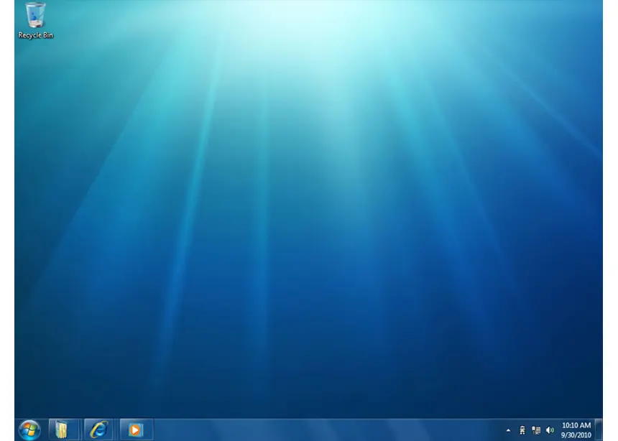Show hidden system tray icons arrow
Image resolution: width=618 pixels, height=441 pixels.
(x=509, y=430)
